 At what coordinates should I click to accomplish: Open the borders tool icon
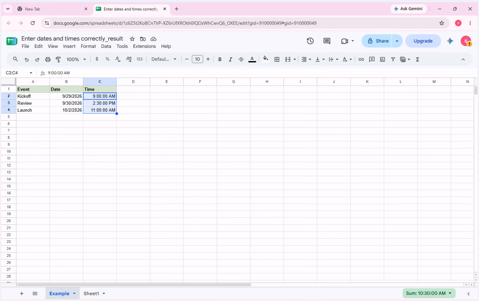tap(277, 59)
